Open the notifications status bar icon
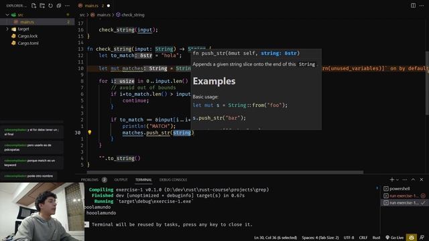429x241 pixels. (422, 238)
